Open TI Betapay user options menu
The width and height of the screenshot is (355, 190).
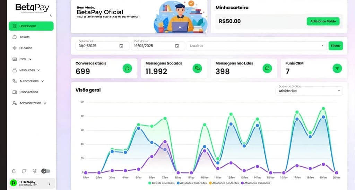(50, 183)
